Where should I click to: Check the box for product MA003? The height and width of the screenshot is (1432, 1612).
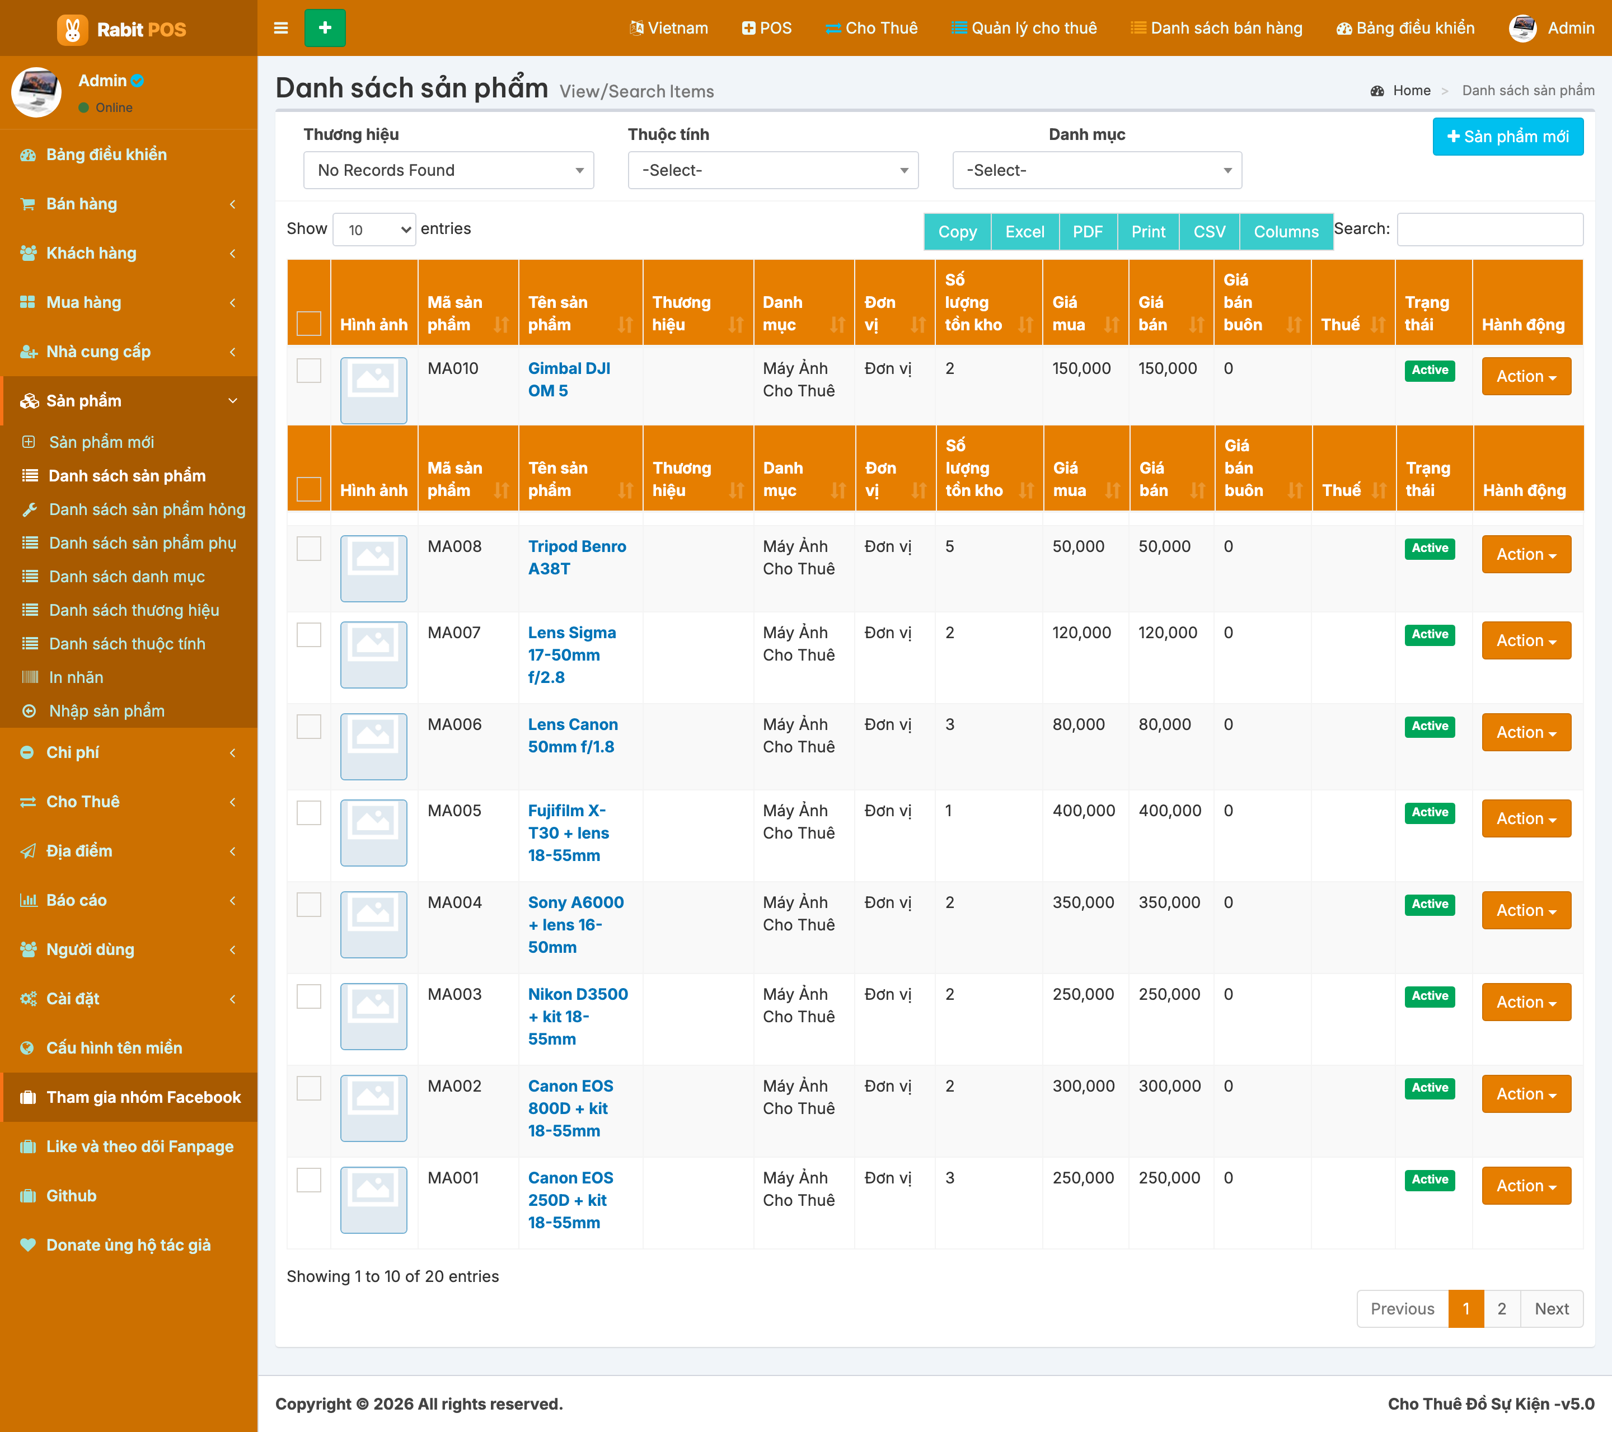point(309,996)
